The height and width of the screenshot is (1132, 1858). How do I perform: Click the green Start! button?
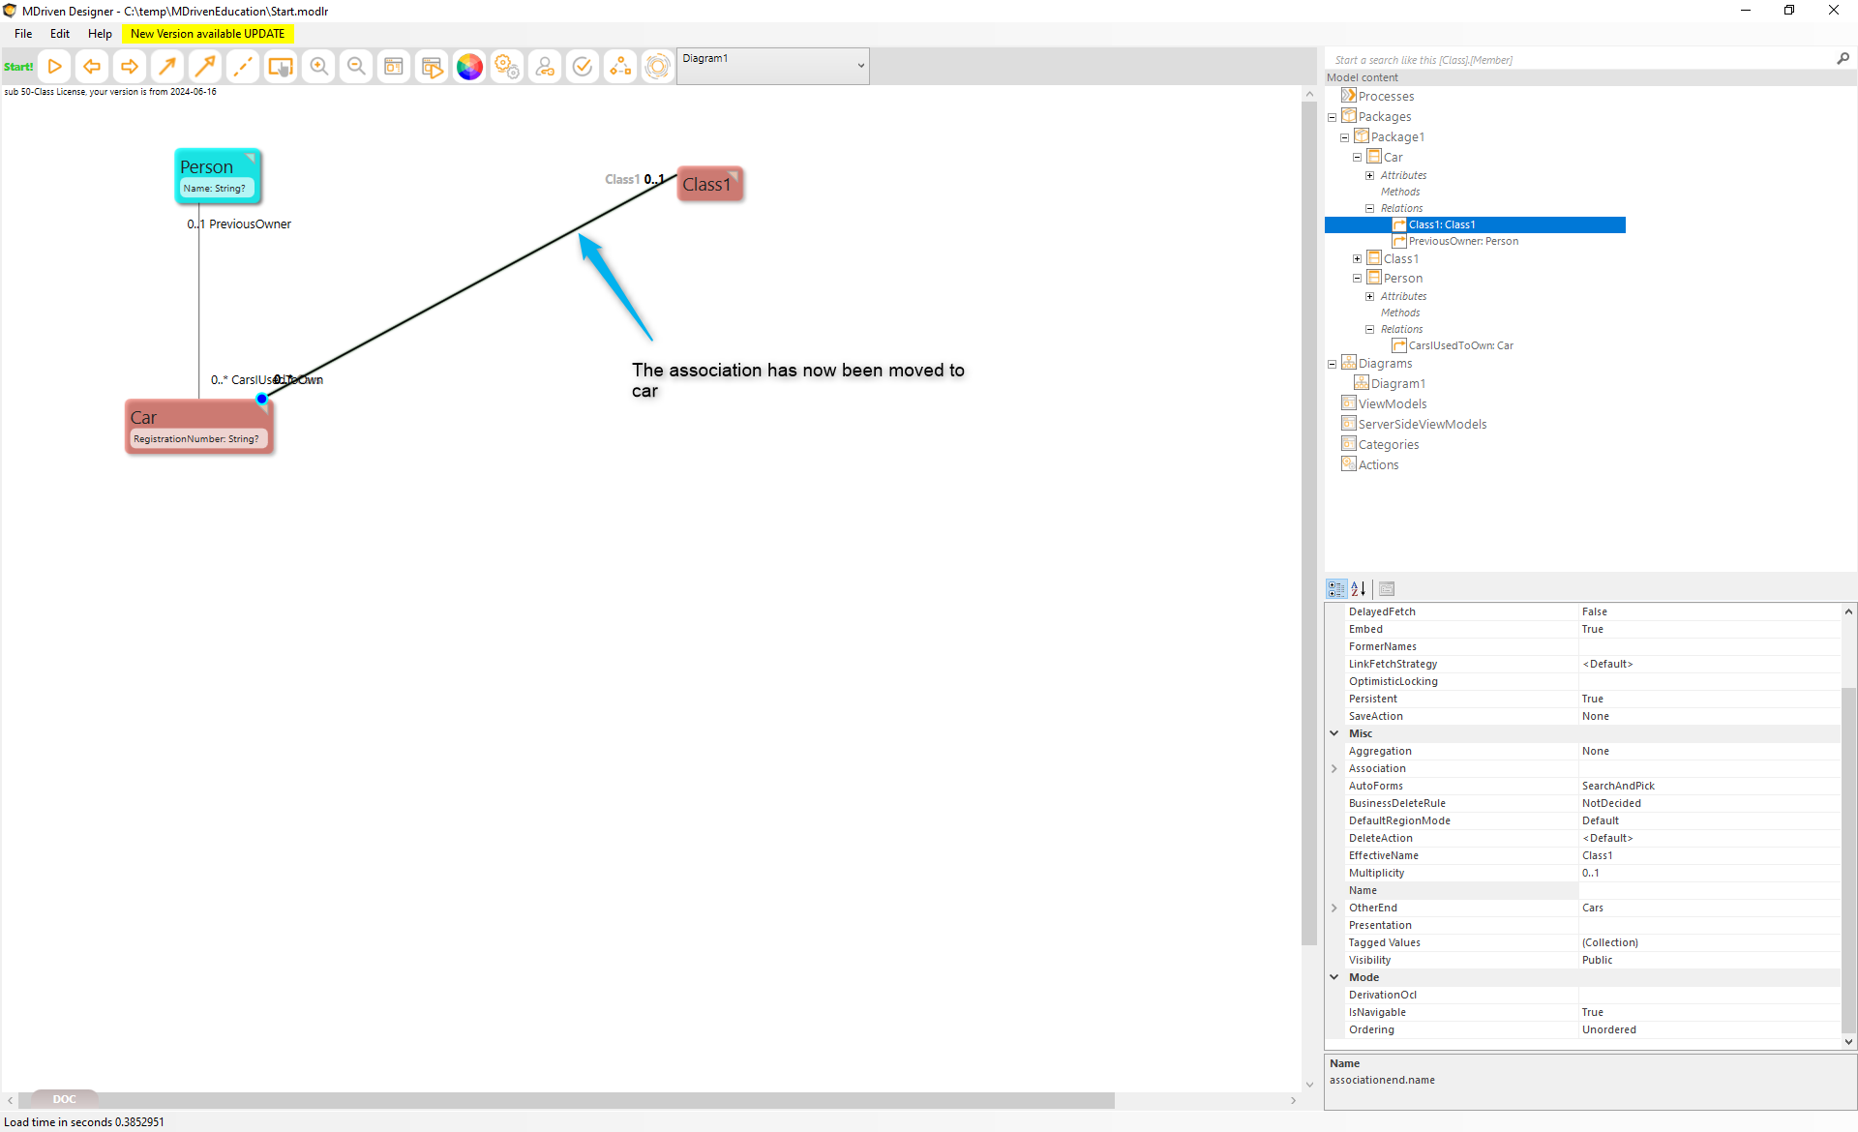click(18, 67)
